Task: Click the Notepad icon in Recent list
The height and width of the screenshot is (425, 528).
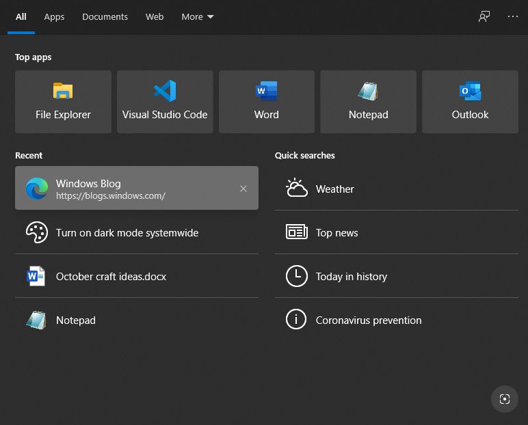Action: pos(36,320)
